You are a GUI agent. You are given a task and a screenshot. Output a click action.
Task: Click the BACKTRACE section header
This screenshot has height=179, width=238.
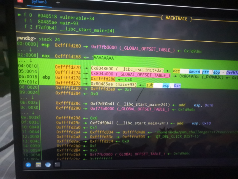tap(176, 18)
